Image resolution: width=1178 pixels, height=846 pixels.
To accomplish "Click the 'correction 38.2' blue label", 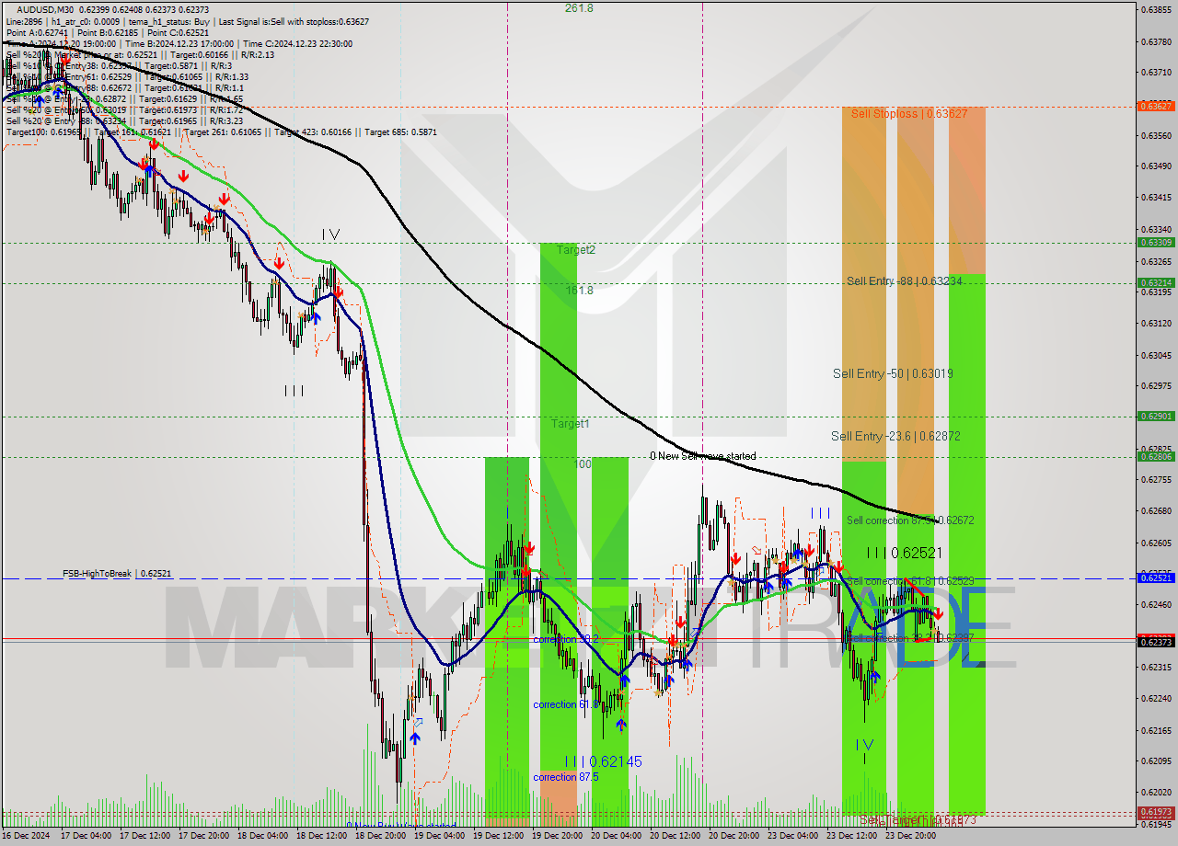I will 566,639.
